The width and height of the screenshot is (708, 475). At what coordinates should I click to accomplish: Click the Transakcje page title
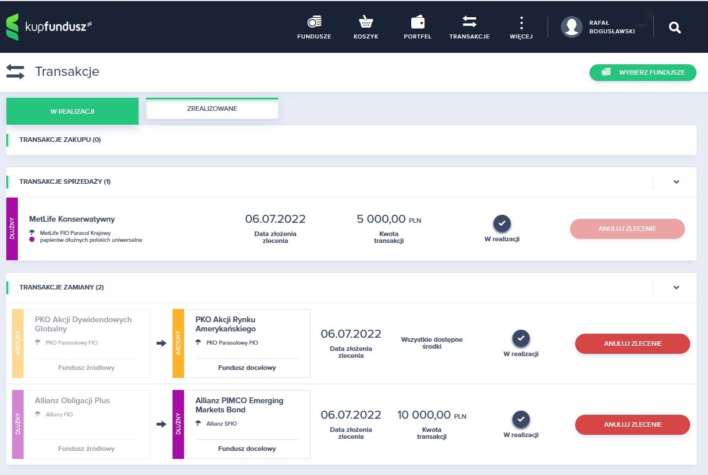tap(67, 72)
